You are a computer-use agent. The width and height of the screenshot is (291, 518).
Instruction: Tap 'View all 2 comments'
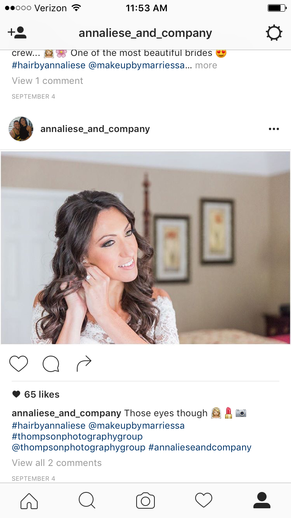pos(57,463)
